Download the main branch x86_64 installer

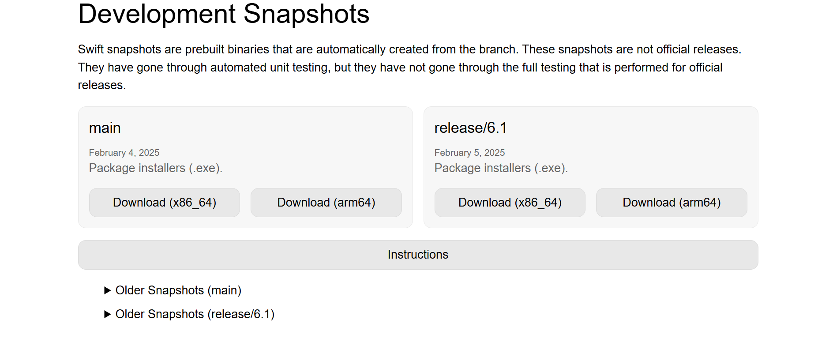165,203
